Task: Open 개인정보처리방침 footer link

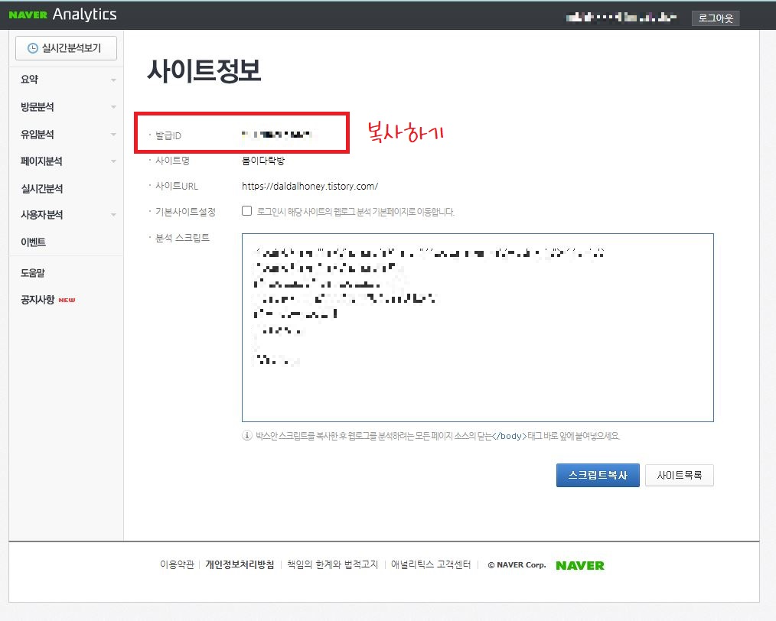Action: tap(240, 564)
